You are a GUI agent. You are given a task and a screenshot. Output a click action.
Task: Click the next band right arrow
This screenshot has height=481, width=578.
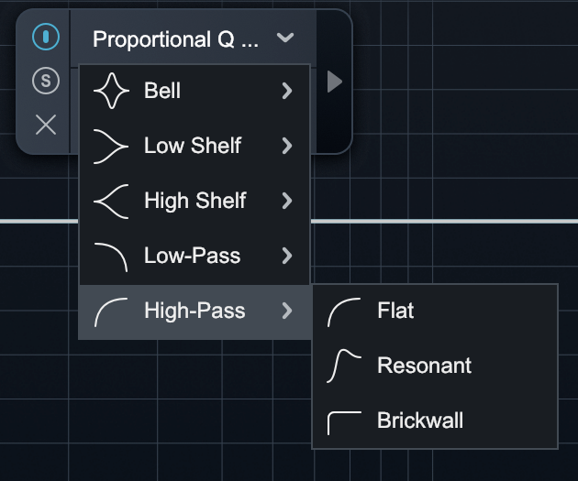[335, 82]
